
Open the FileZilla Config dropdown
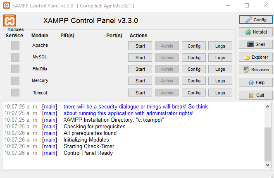(194, 69)
